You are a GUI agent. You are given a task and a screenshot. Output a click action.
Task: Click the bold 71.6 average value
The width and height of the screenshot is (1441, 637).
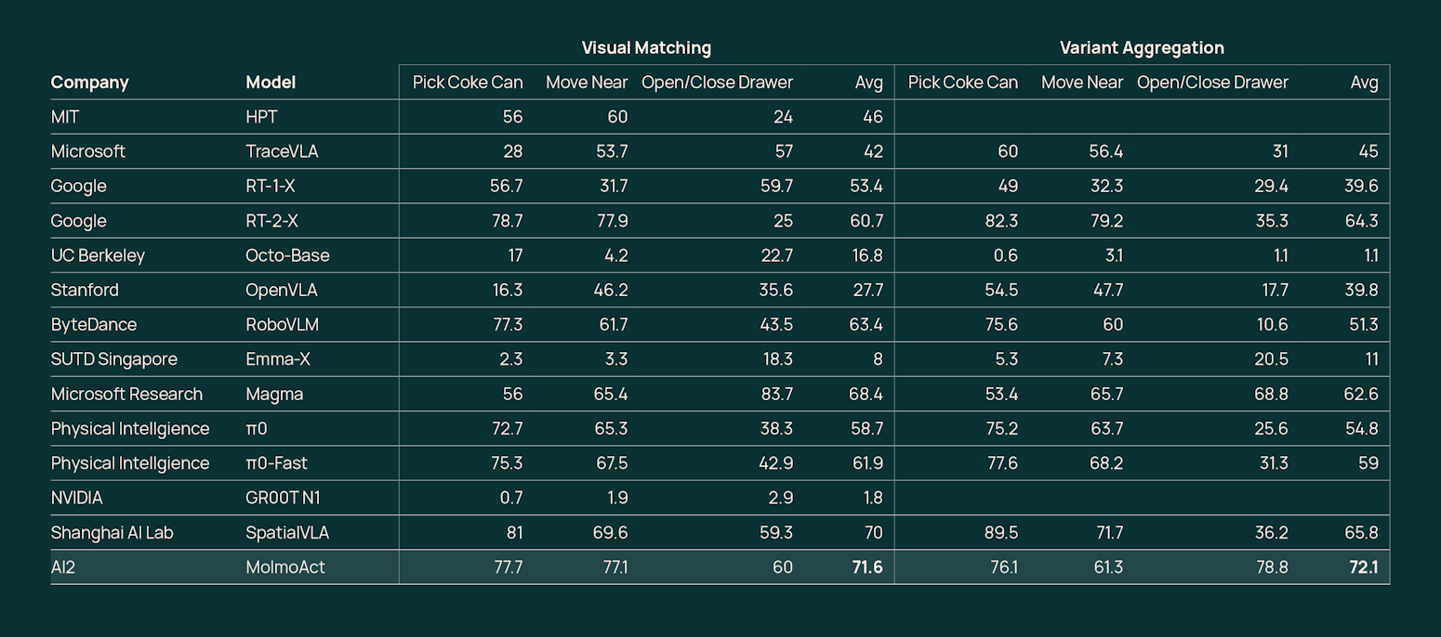867,567
